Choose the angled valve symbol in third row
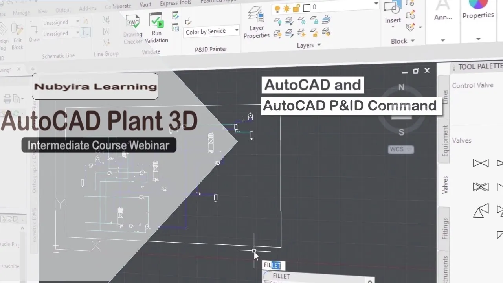The width and height of the screenshot is (503, 283). 481,211
